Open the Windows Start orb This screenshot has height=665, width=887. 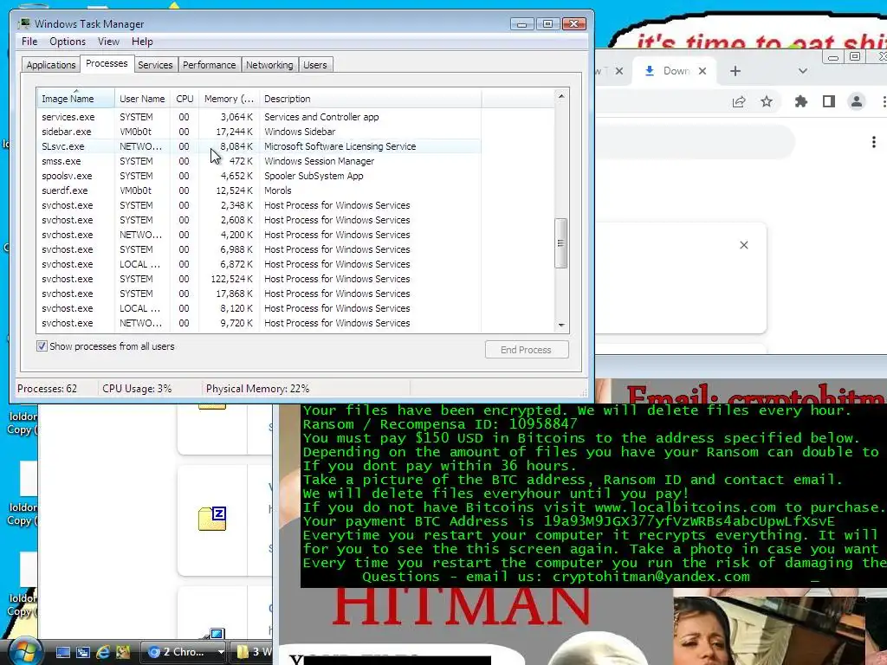[23, 651]
